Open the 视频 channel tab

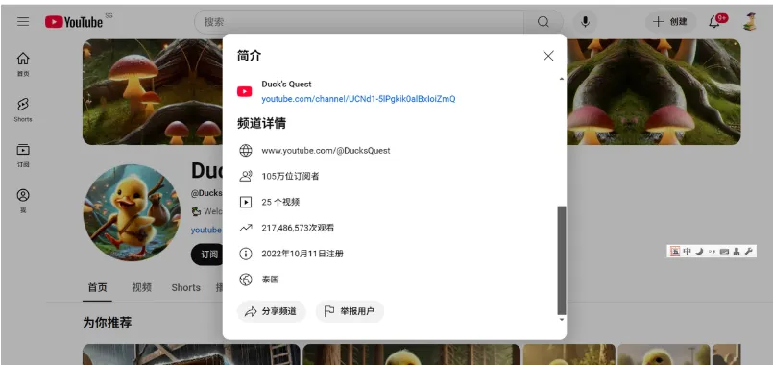[141, 287]
